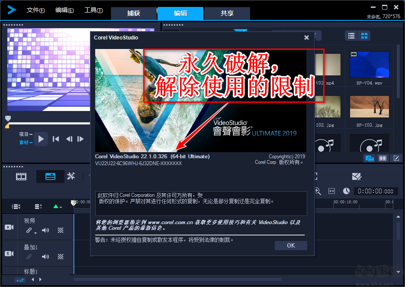Click OK in the Corel VideoStudio dialog

[291, 245]
